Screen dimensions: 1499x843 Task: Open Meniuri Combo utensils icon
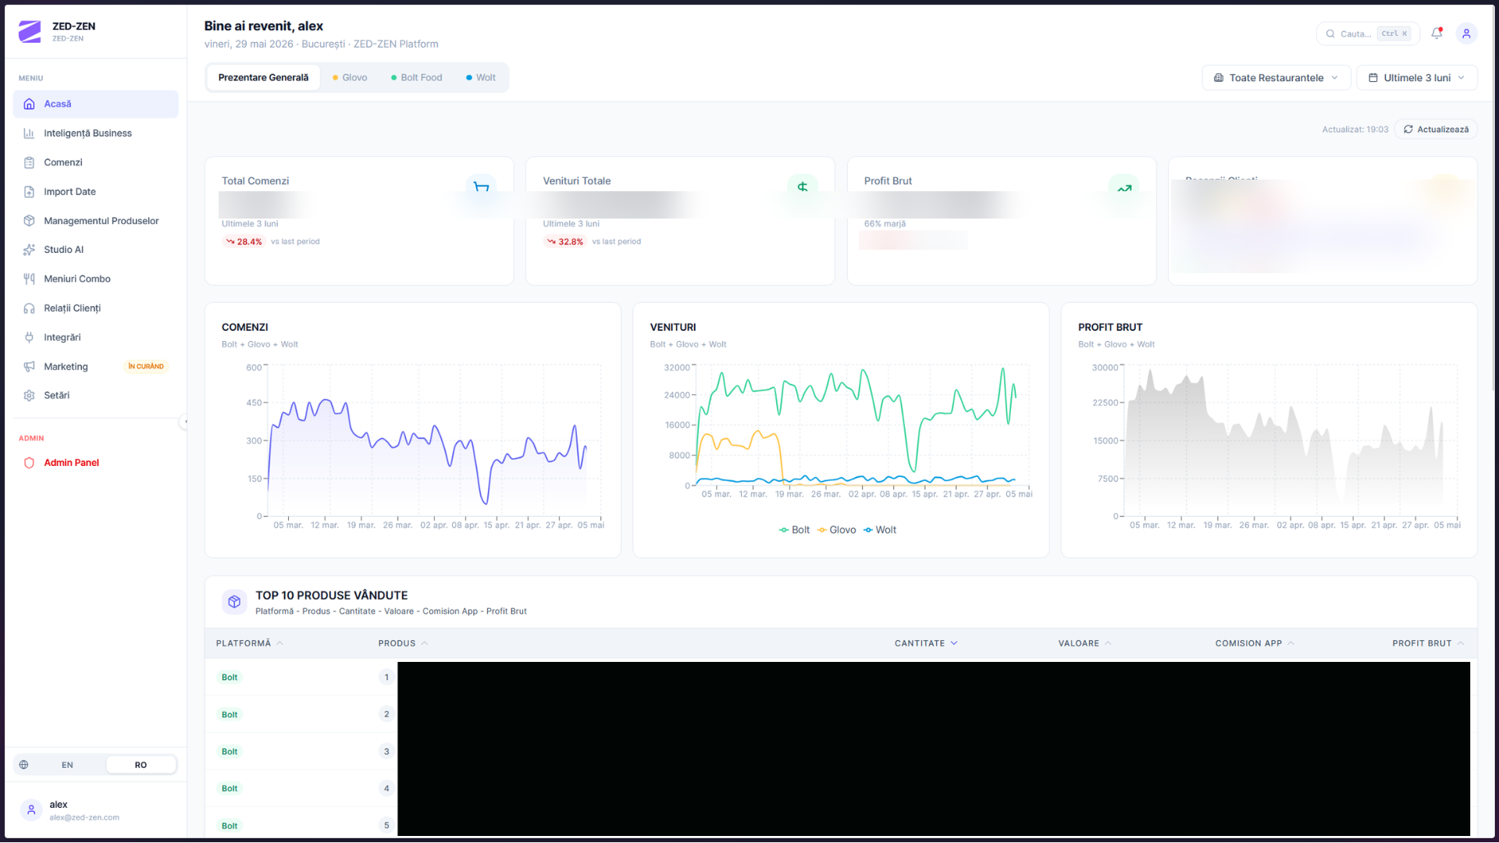29,279
